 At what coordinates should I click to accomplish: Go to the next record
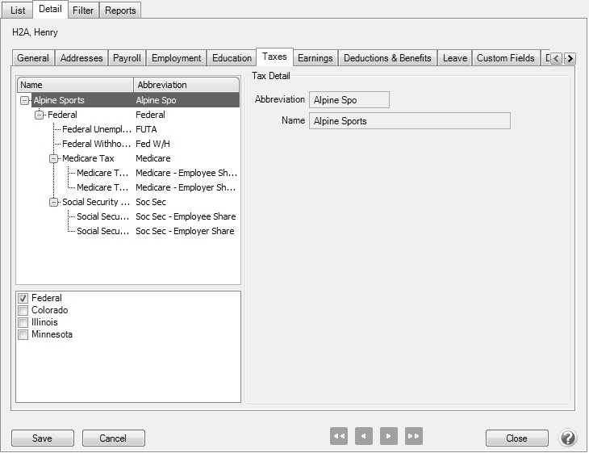pyautogui.click(x=389, y=437)
